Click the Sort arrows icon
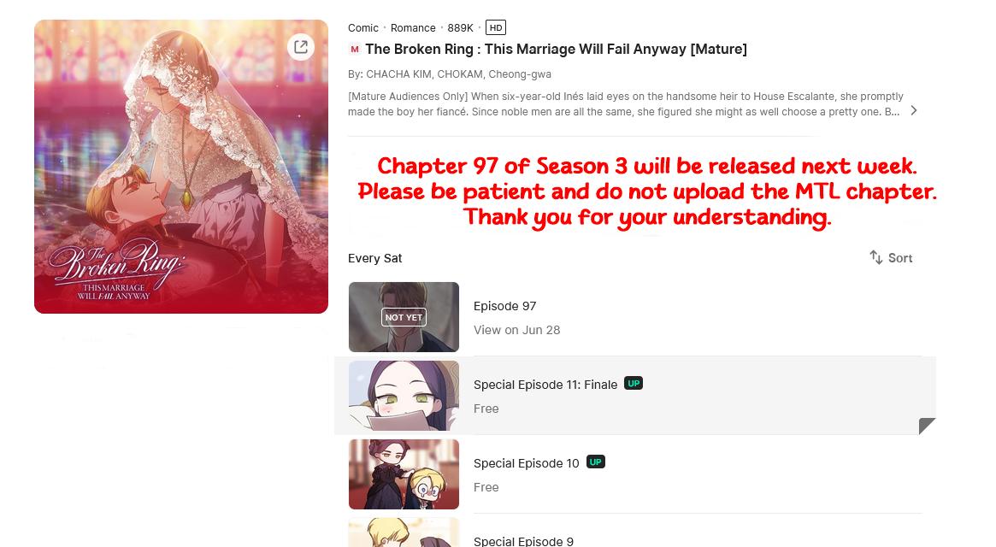996x547 pixels. click(876, 257)
